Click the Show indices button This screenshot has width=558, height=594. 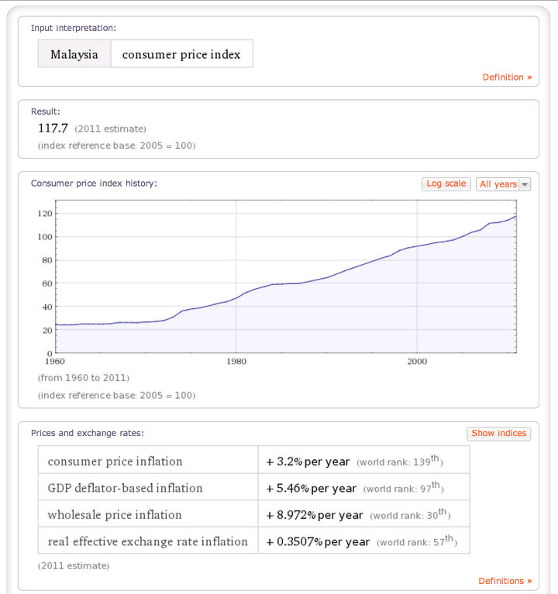(499, 434)
